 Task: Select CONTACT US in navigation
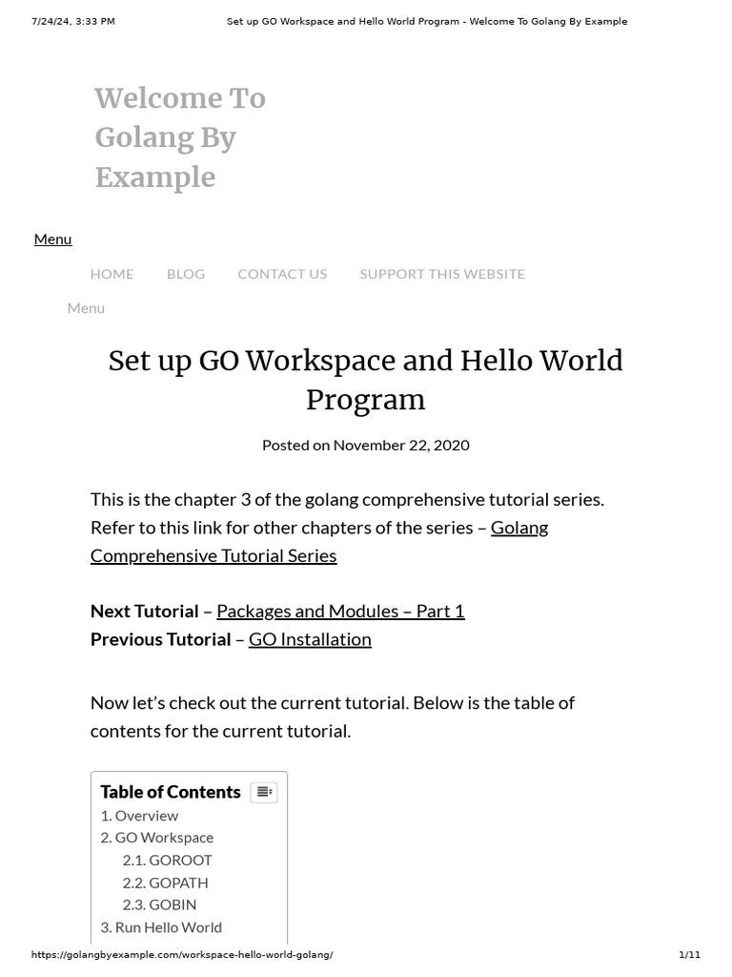[x=282, y=274]
